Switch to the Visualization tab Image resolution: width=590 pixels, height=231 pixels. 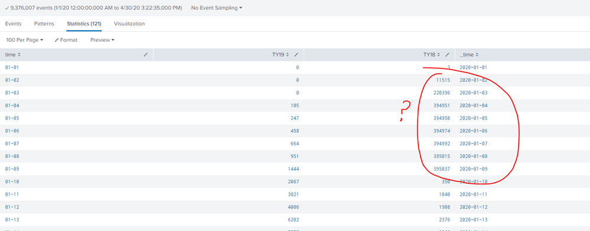[129, 24]
